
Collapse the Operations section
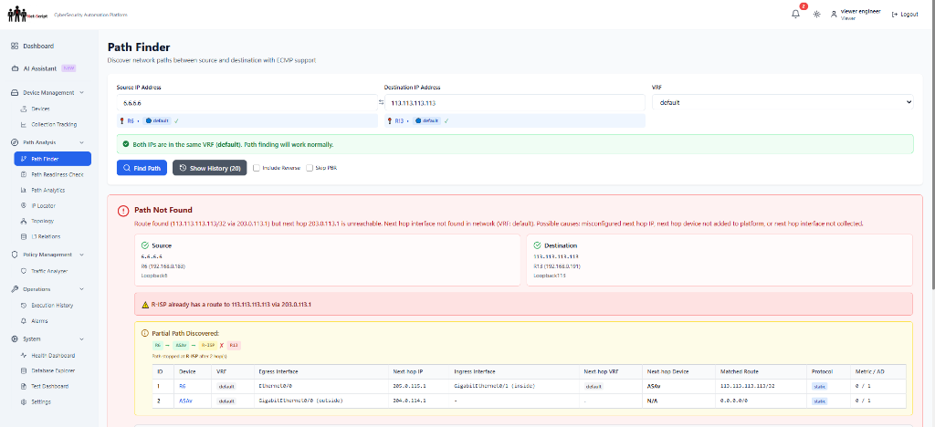49,289
